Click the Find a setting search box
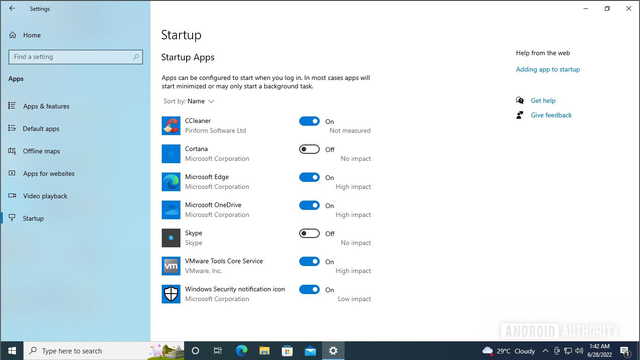 click(76, 57)
